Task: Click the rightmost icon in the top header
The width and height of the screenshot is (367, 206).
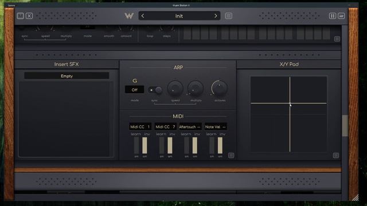Action: point(341,16)
